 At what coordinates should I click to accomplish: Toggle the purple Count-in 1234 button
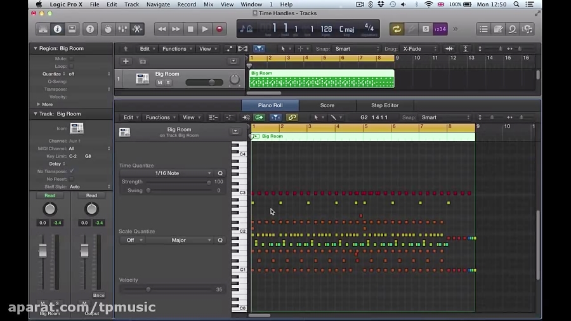[440, 29]
